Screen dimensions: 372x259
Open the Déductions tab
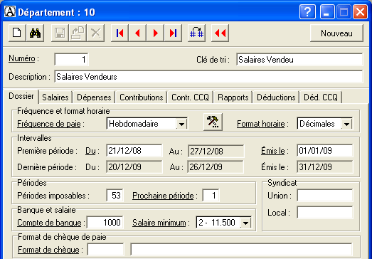(276, 97)
